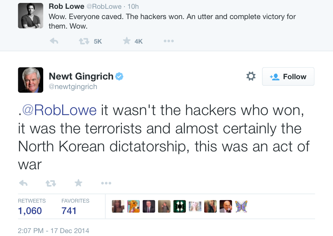Open the 2:07 PM tweet timestamp

click(53, 231)
